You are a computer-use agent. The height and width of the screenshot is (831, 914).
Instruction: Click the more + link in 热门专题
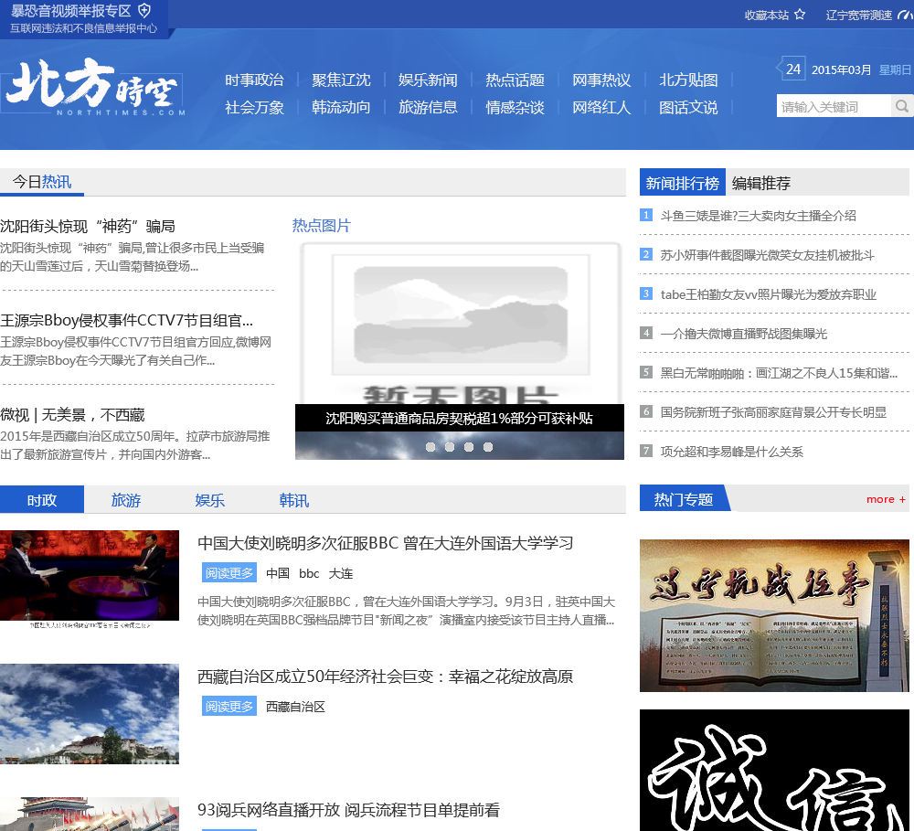point(886,499)
